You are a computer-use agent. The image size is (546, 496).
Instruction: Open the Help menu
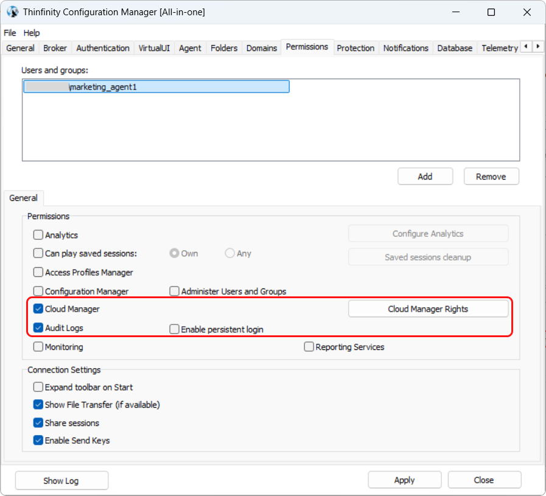[x=32, y=33]
